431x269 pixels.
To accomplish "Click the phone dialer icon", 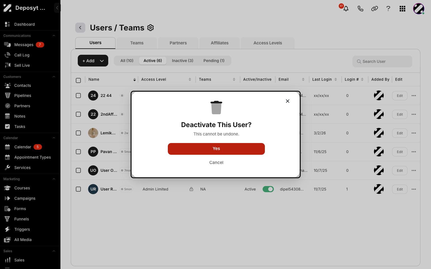I will (x=360, y=9).
